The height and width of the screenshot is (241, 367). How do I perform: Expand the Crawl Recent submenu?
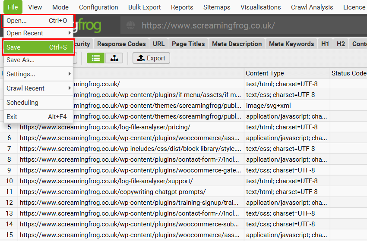click(38, 88)
